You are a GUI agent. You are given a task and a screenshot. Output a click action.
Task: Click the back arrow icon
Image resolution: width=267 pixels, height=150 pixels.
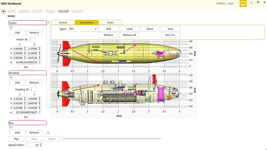[x=4, y=11]
